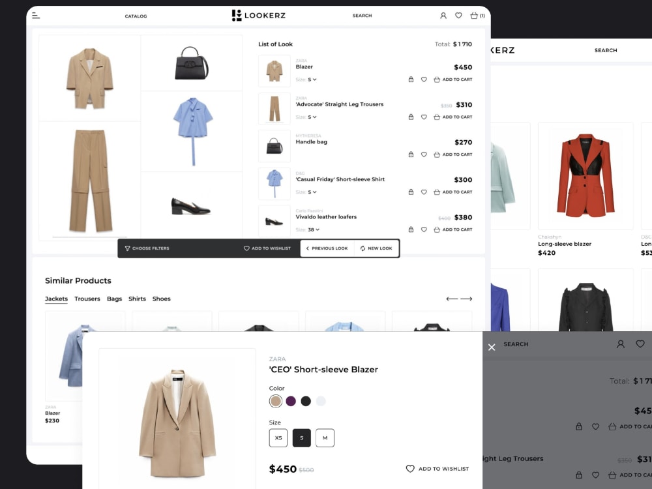Go to Previous Look
Screen dimensions: 652x489
(327, 248)
